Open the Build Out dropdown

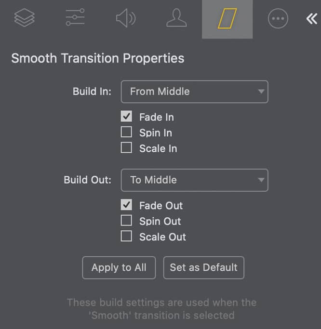(x=194, y=180)
